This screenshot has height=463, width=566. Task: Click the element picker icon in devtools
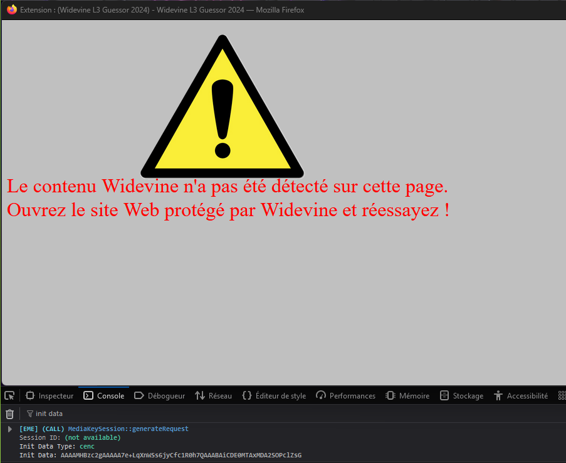[9, 396]
